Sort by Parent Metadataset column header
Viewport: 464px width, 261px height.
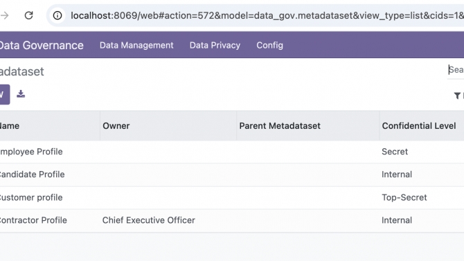coord(307,126)
